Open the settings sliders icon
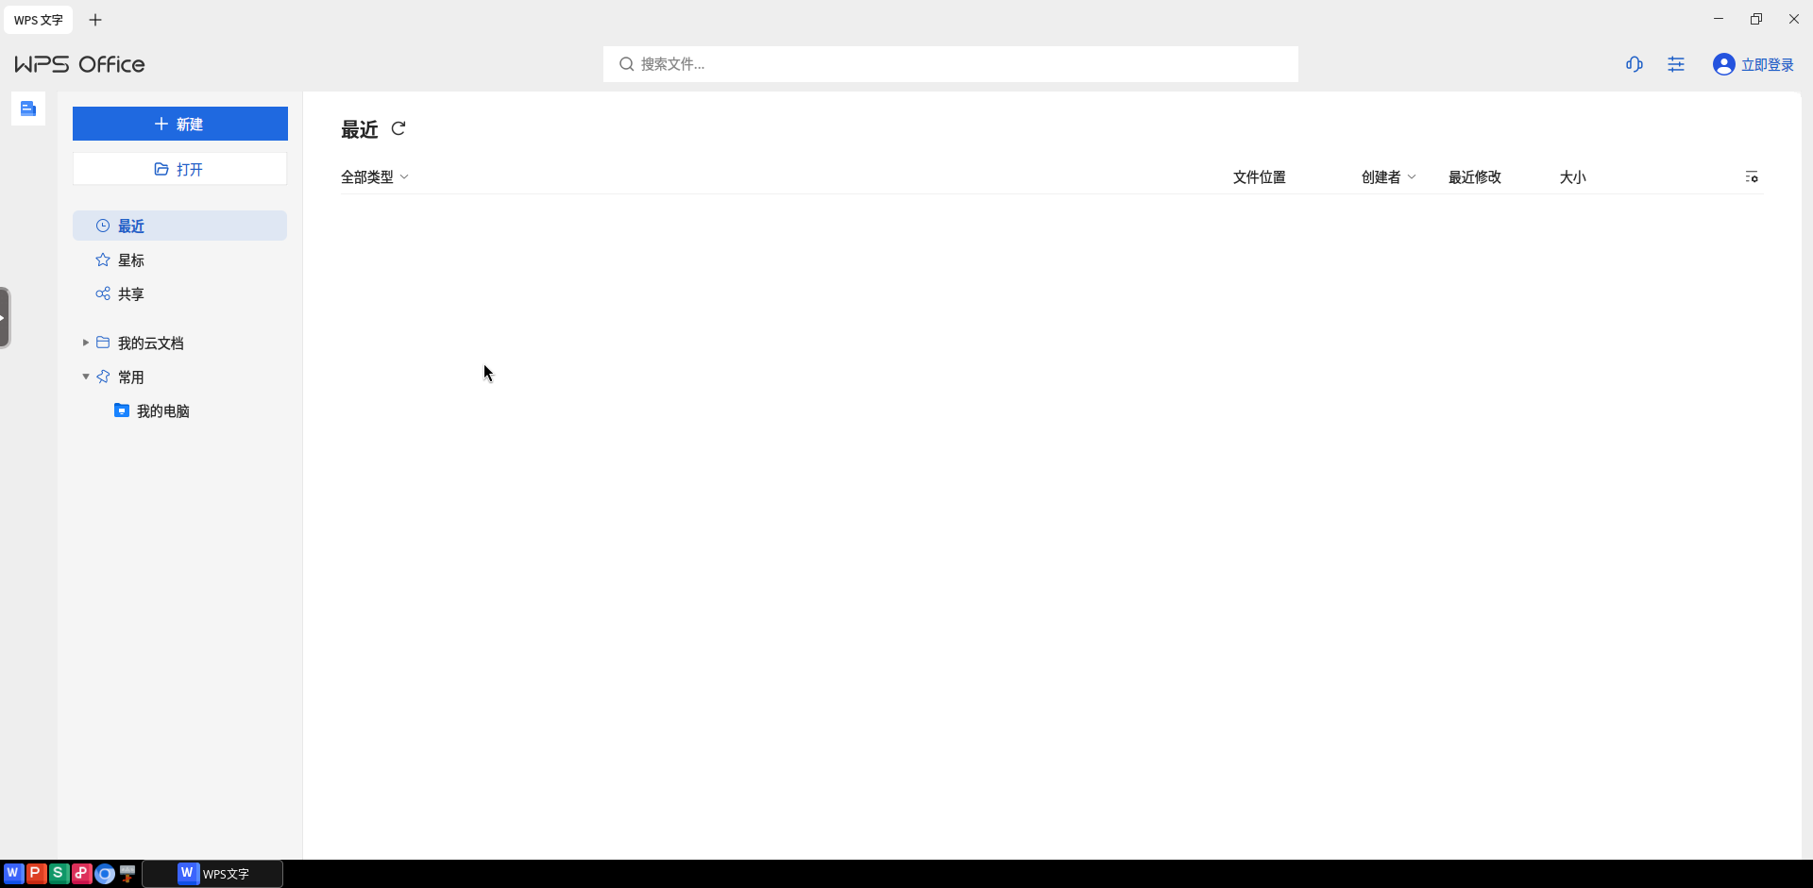1813x888 pixels. 1676,64
